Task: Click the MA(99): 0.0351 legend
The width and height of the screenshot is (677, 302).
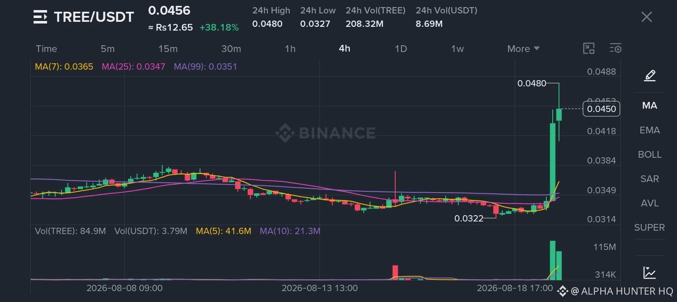Action: [205, 67]
